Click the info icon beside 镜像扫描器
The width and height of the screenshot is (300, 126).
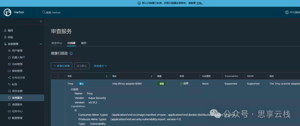point(71,54)
